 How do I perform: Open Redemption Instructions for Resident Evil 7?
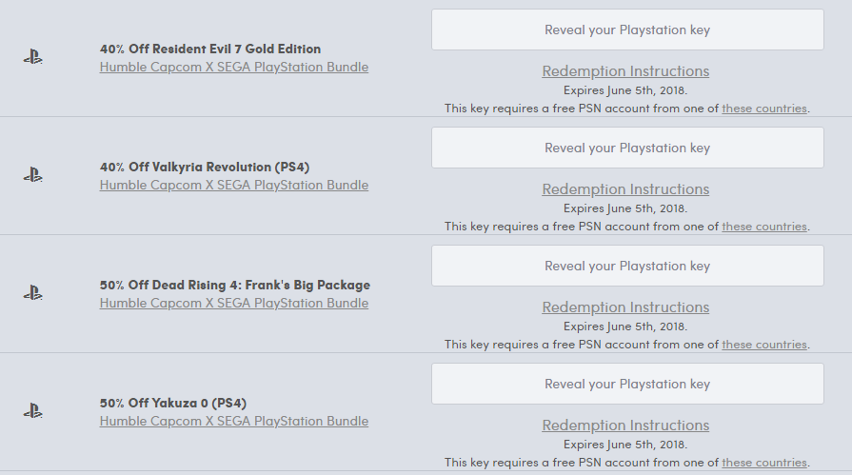(625, 71)
